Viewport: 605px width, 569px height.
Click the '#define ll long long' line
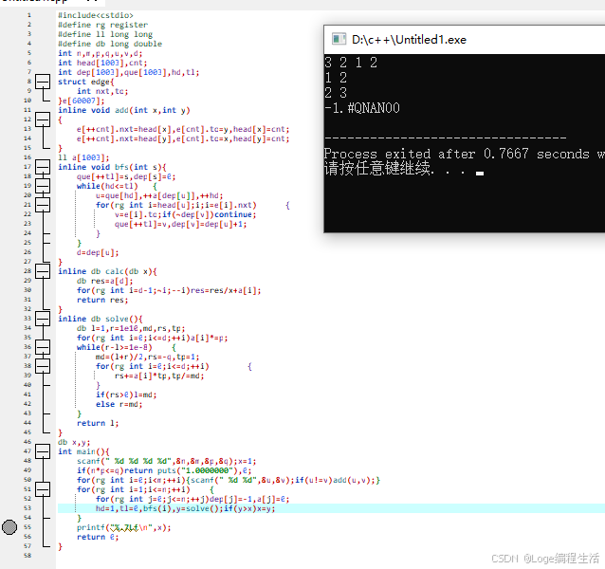tap(105, 34)
